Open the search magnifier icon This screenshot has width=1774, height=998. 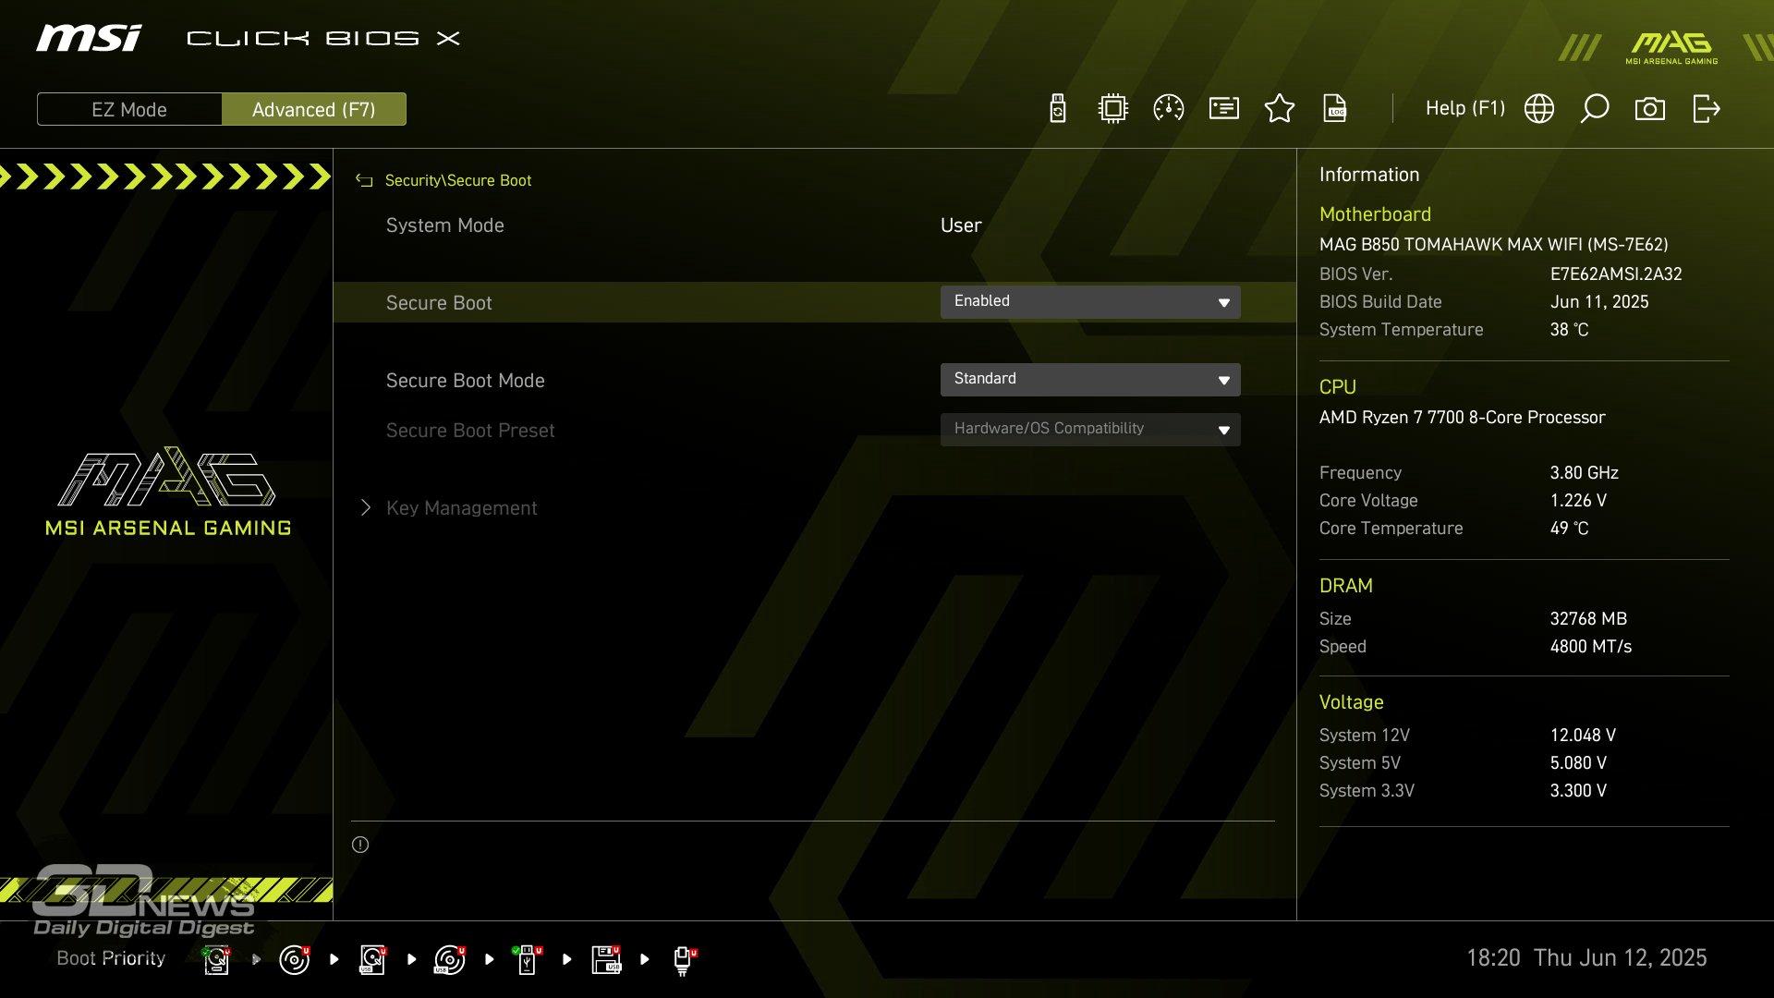tap(1595, 108)
